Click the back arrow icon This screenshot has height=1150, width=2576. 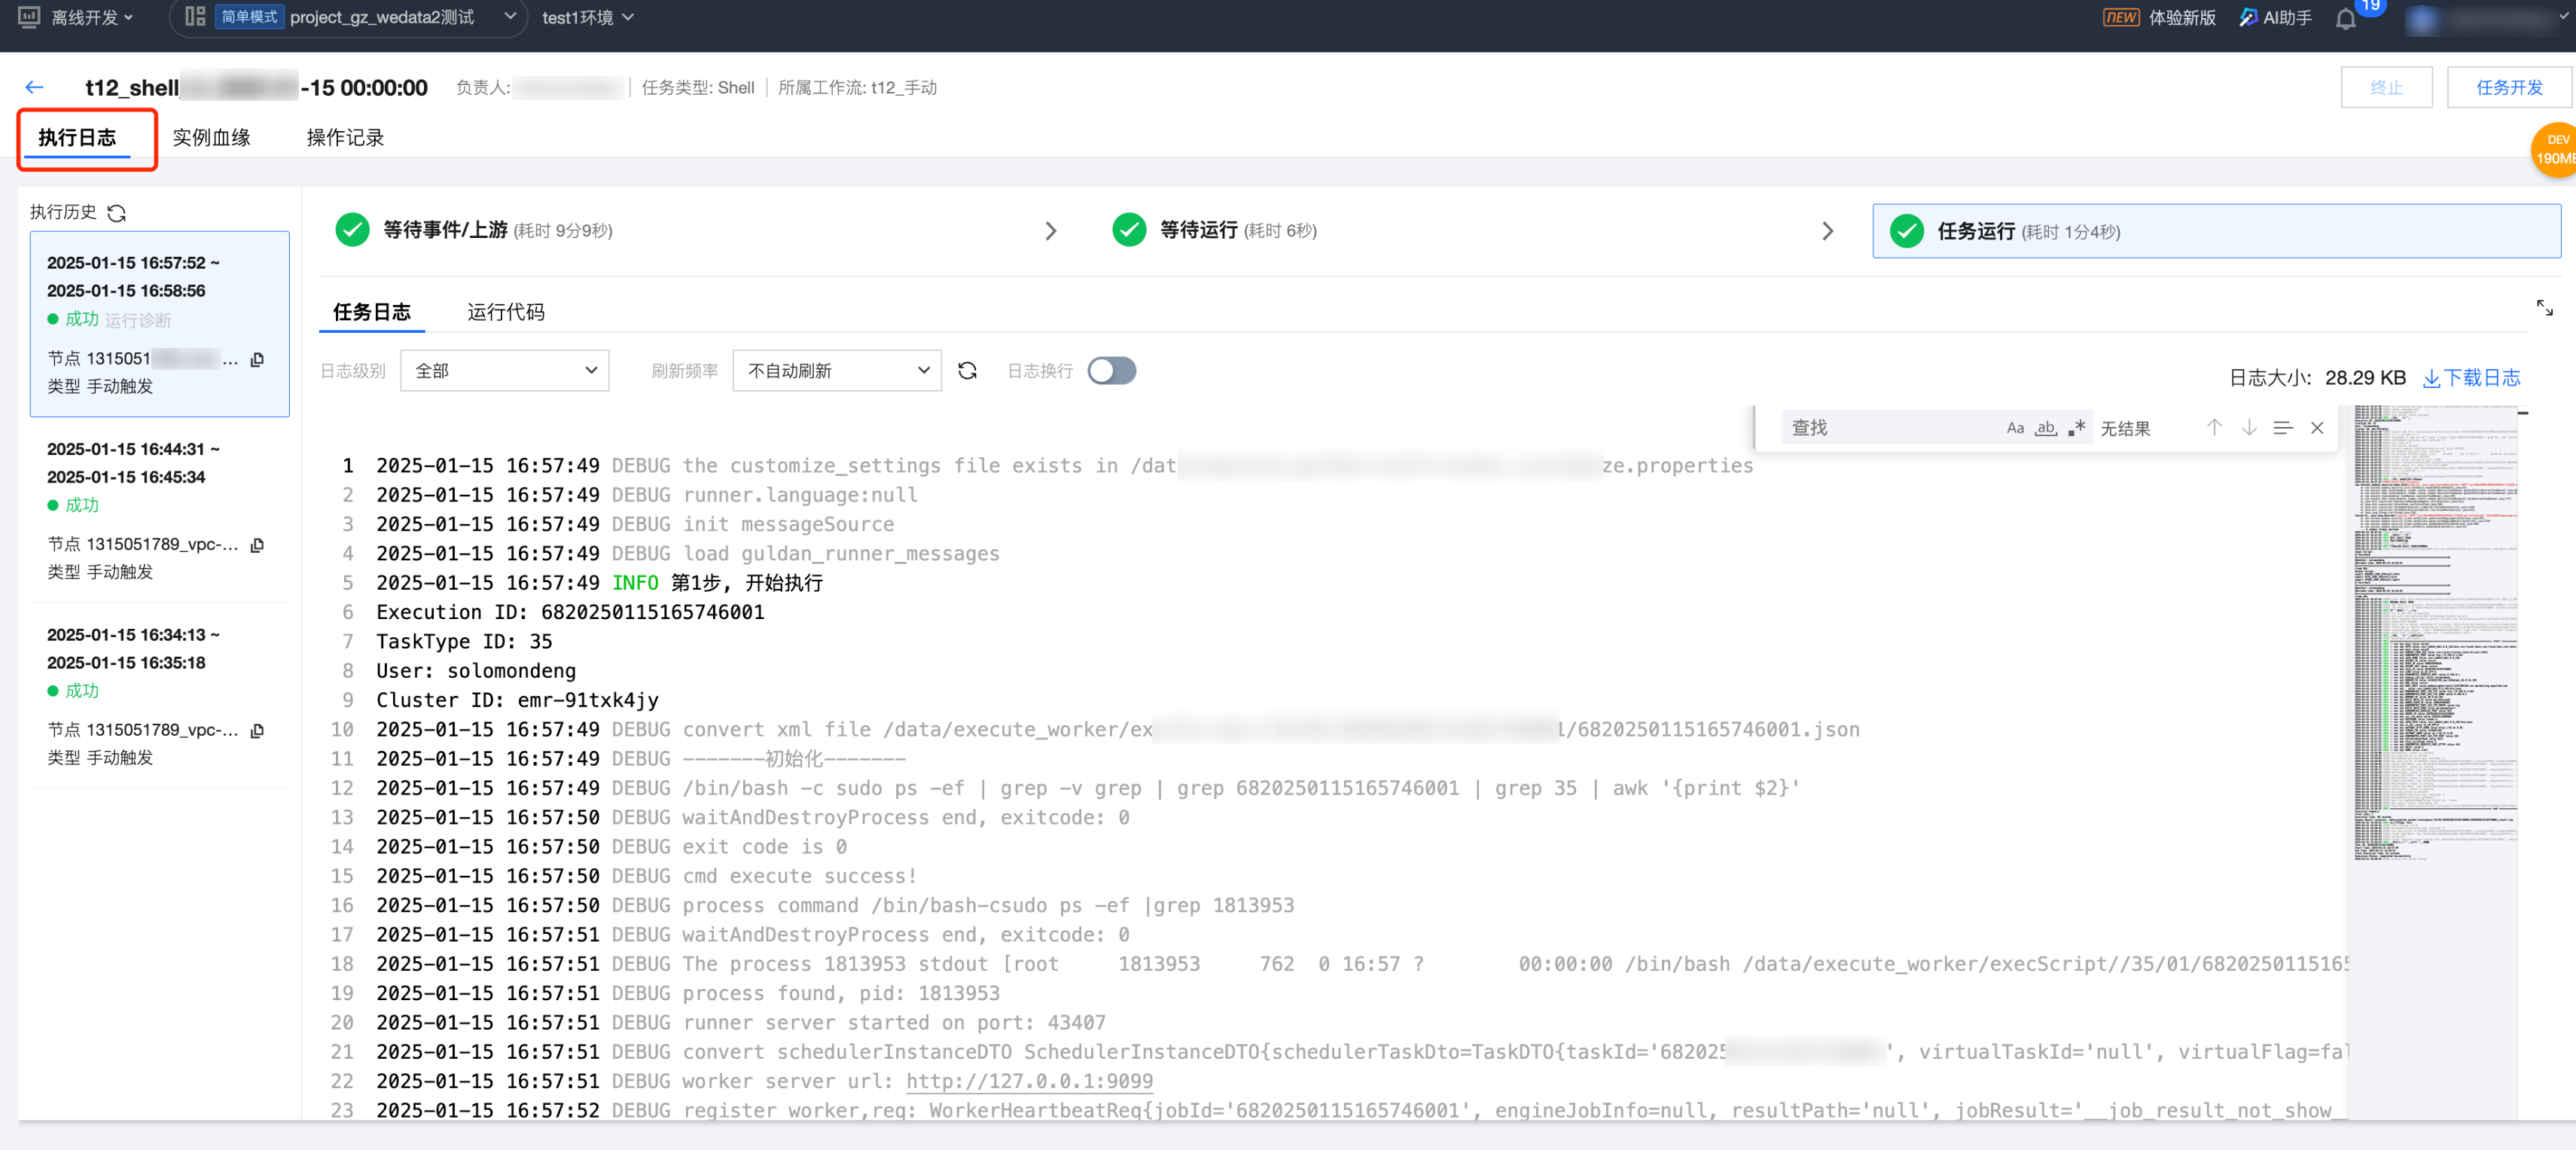coord(34,87)
